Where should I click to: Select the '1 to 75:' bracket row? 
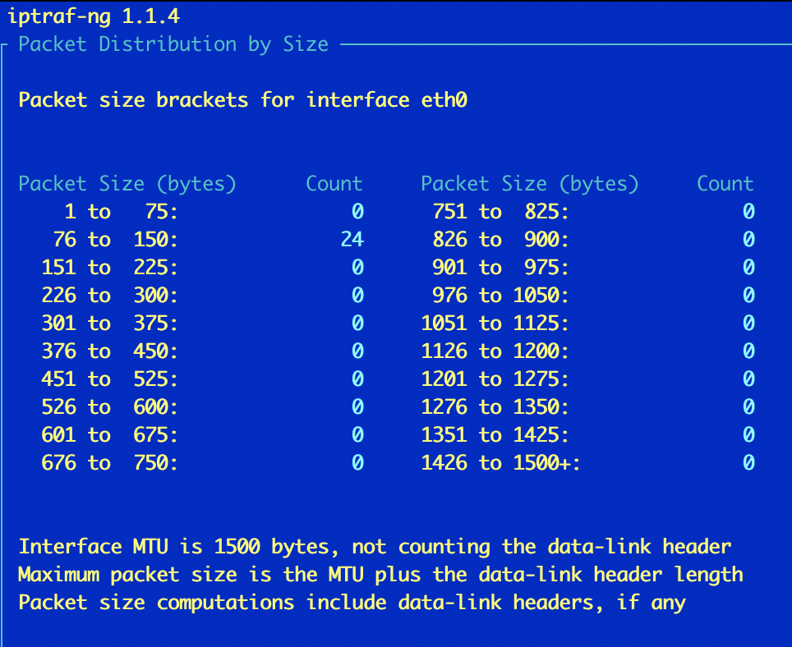click(x=214, y=212)
